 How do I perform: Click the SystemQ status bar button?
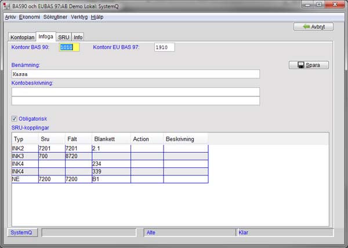click(x=22, y=233)
